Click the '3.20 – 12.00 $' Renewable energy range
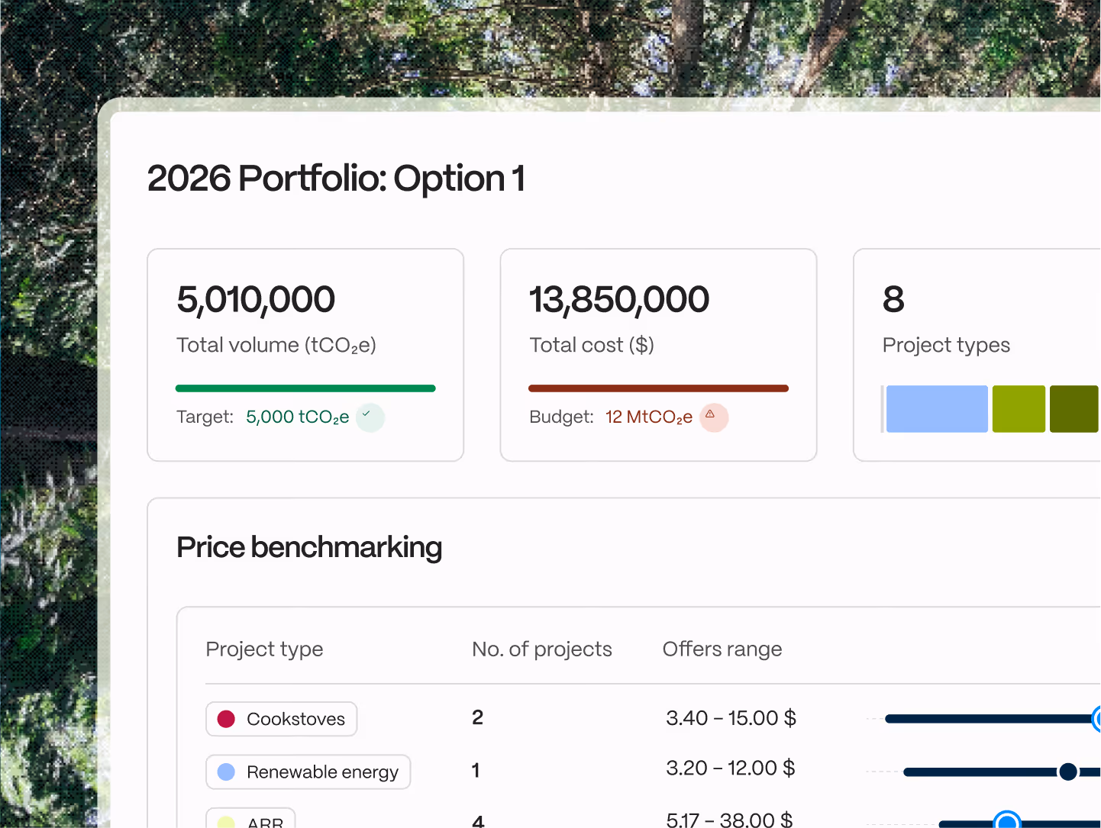The height and width of the screenshot is (828, 1101). [x=731, y=768]
